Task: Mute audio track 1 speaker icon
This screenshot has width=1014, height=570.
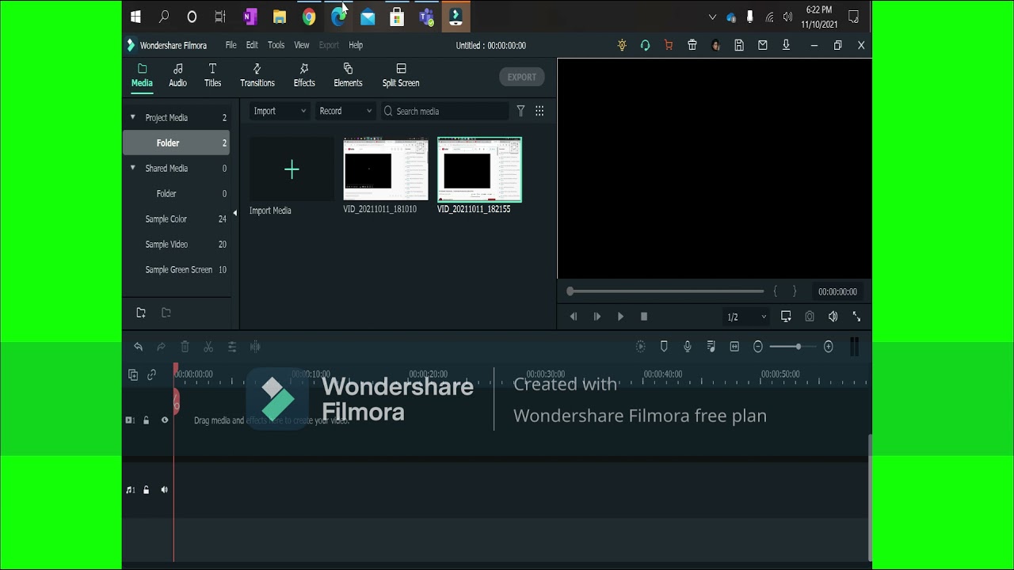Action: [165, 490]
